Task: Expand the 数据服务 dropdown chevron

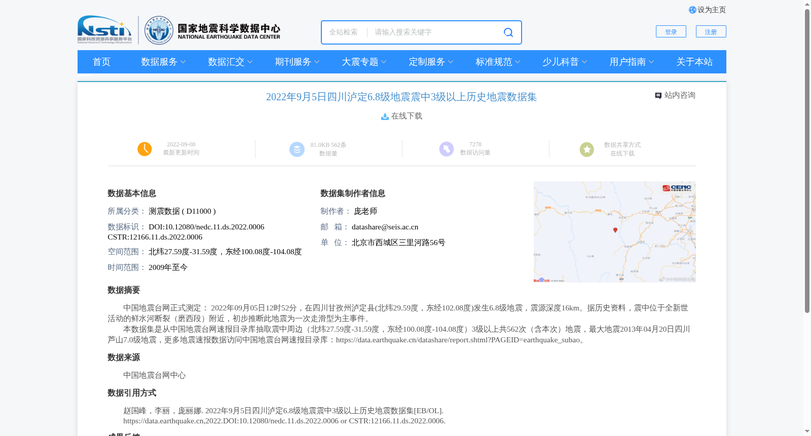Action: point(183,62)
